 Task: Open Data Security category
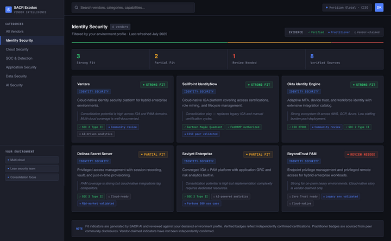click(x=32, y=77)
